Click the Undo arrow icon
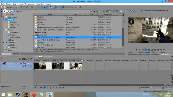This screenshot has height=97, width=173. (32, 7)
